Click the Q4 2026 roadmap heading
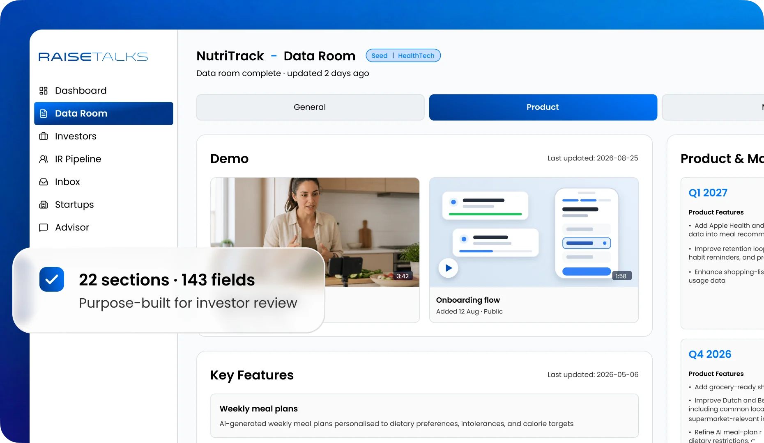The width and height of the screenshot is (764, 443). 710,354
